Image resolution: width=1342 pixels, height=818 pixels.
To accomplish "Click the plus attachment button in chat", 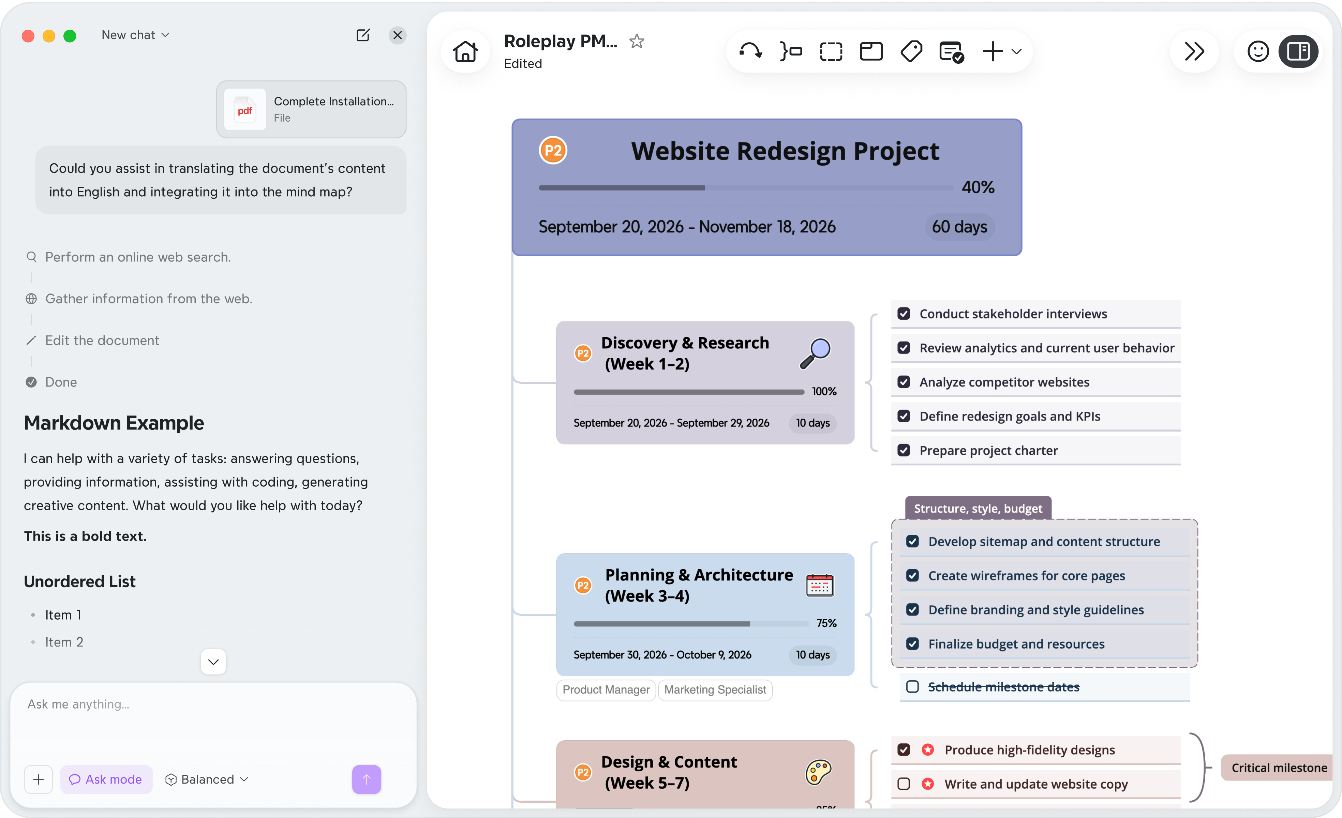I will click(38, 779).
